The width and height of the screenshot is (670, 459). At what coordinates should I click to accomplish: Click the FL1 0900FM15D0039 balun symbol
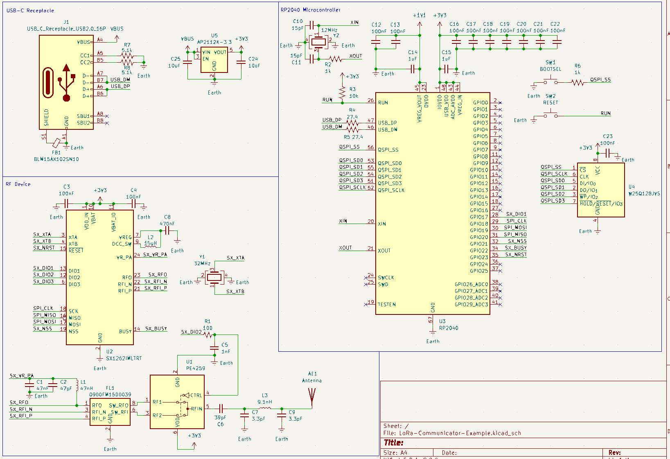tap(110, 412)
